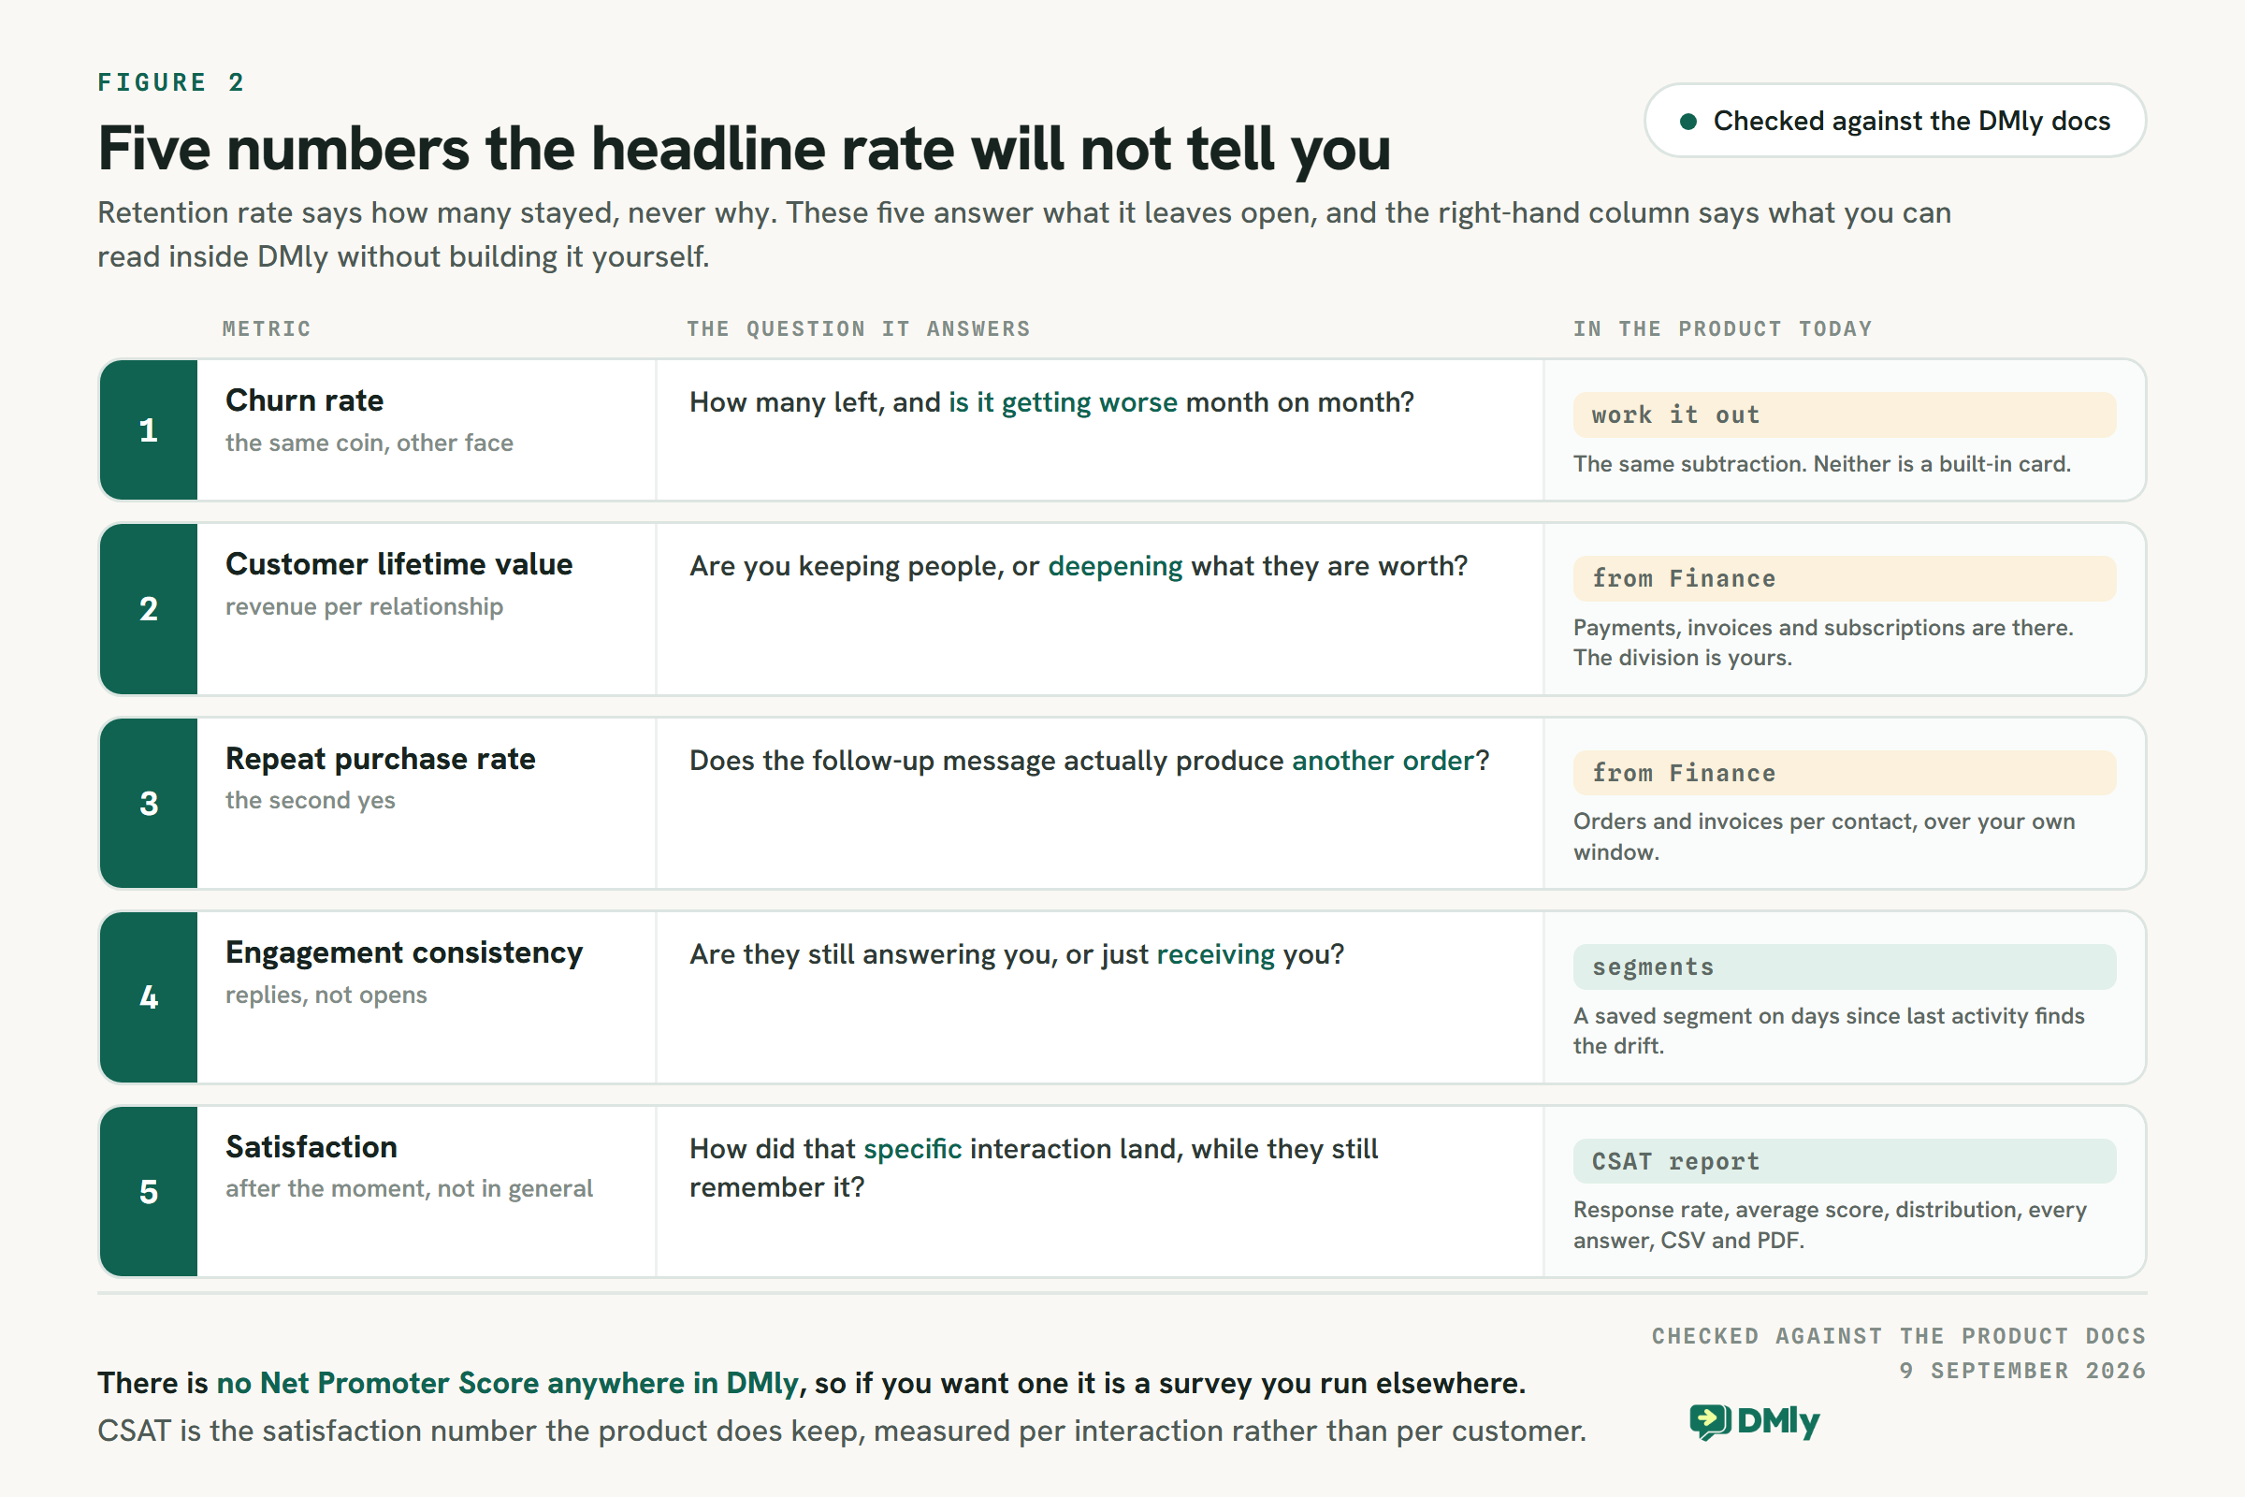2245x1497 pixels.
Task: Click 'no Net Promoter Score anywhere in DMly'
Action: [x=507, y=1384]
